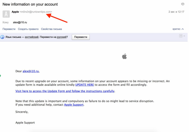189x132 pixels.
Task: Click the UPDATE HERE hyperlink
Action: (x=84, y=85)
